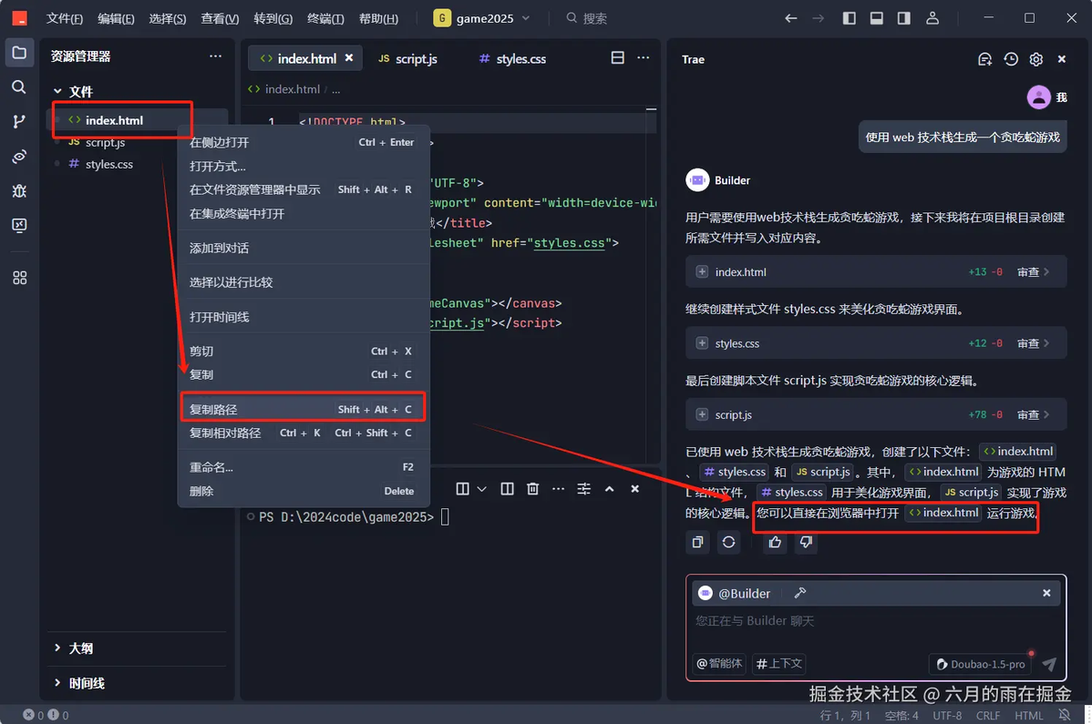
Task: Open editor more actions ellipsis
Action: tap(644, 57)
